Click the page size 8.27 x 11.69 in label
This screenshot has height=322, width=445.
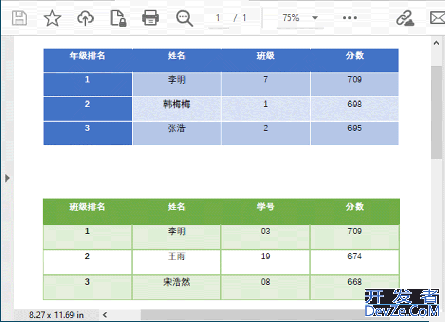tap(57, 315)
